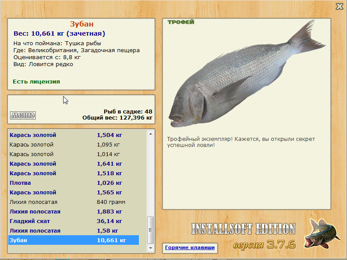Viewport: 347px width, 260px height.
Task: Select Карась золотой 1,014 кг row
Action: click(x=74, y=154)
